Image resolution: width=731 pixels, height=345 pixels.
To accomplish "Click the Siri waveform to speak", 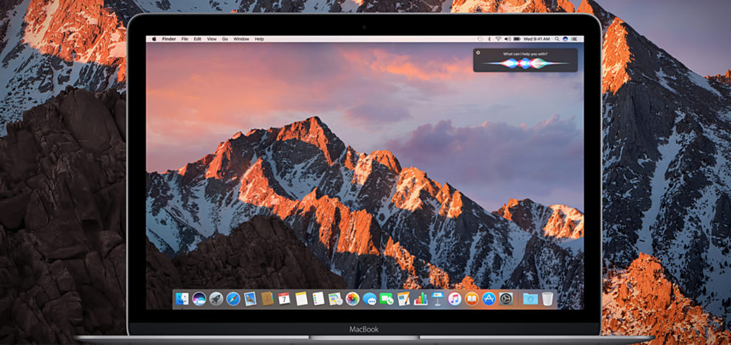I will pyautogui.click(x=525, y=63).
